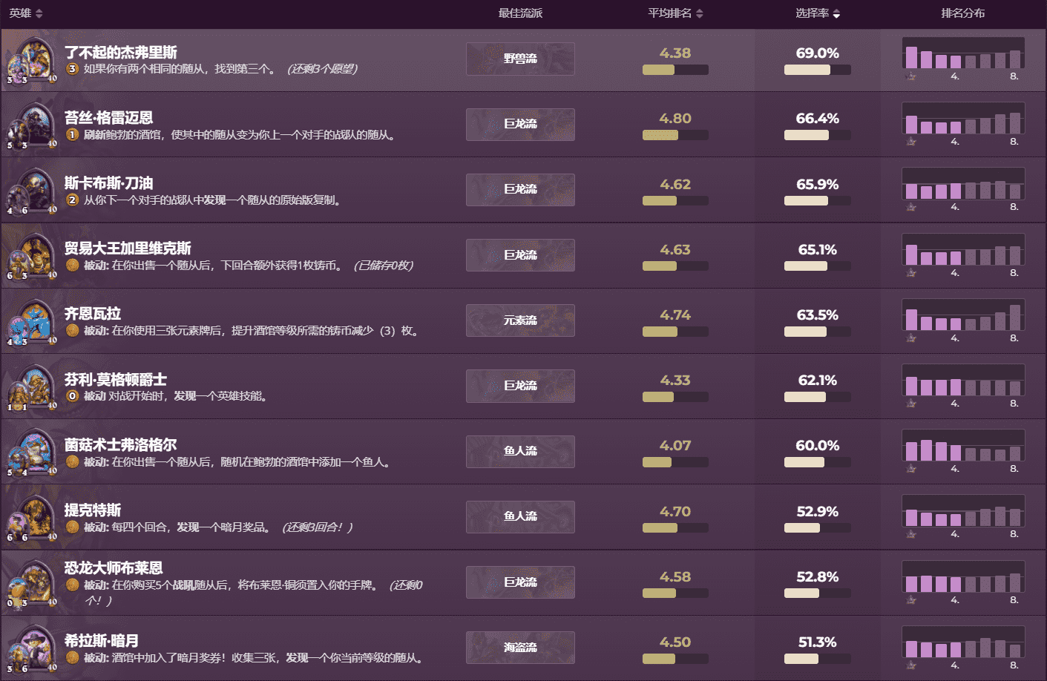
Task: Click the 51.3% pick rate bar
Action: (x=818, y=659)
